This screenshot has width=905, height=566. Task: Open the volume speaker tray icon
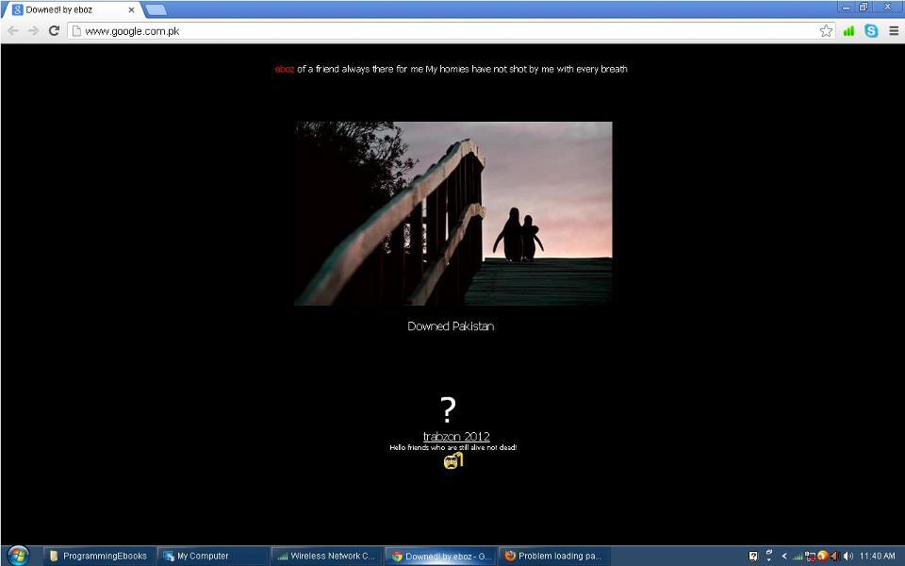(847, 557)
